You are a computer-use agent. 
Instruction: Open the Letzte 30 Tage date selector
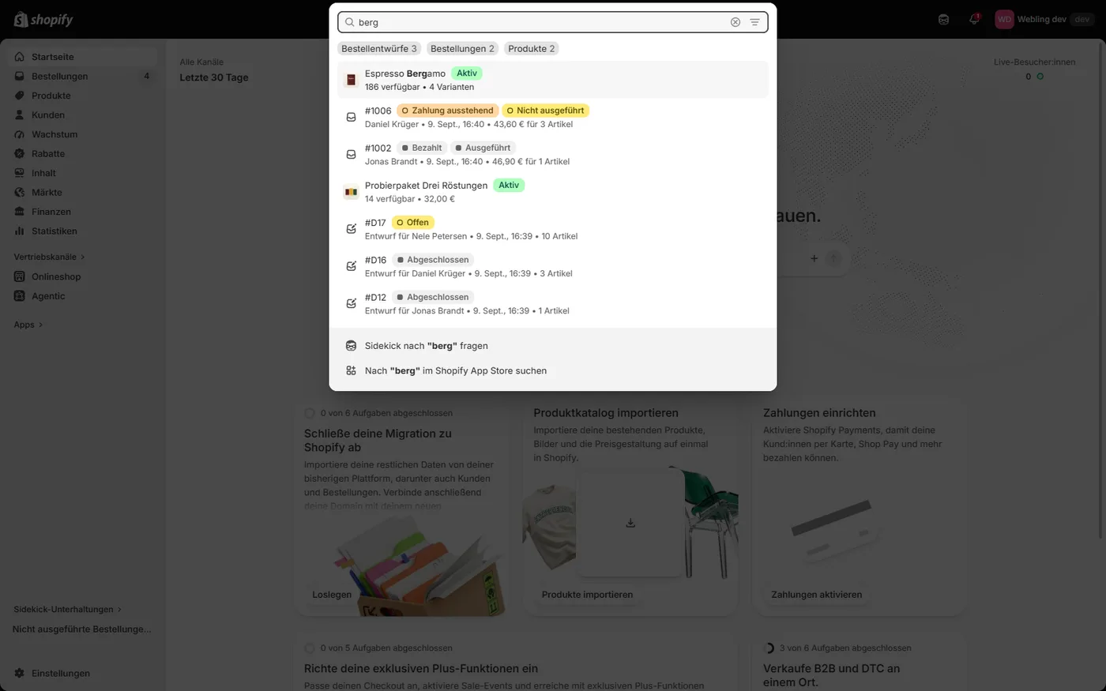[214, 77]
